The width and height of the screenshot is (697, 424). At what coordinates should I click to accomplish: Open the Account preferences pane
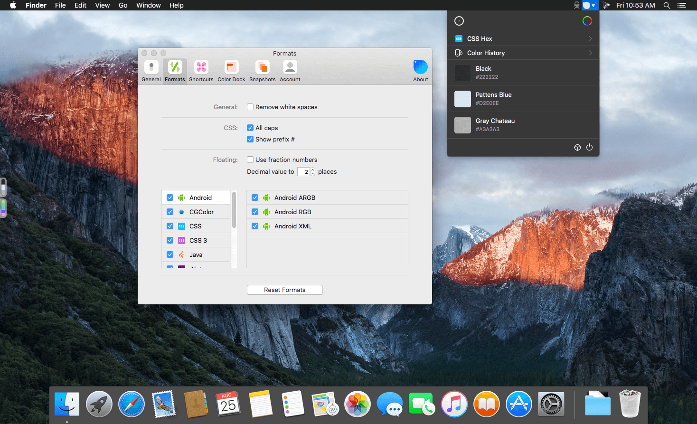point(290,71)
